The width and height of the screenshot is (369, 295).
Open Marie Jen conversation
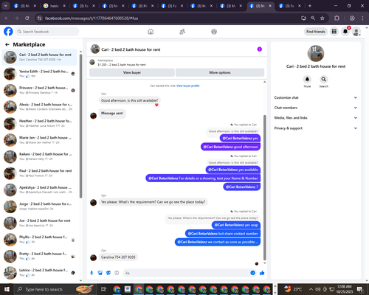pos(40,140)
